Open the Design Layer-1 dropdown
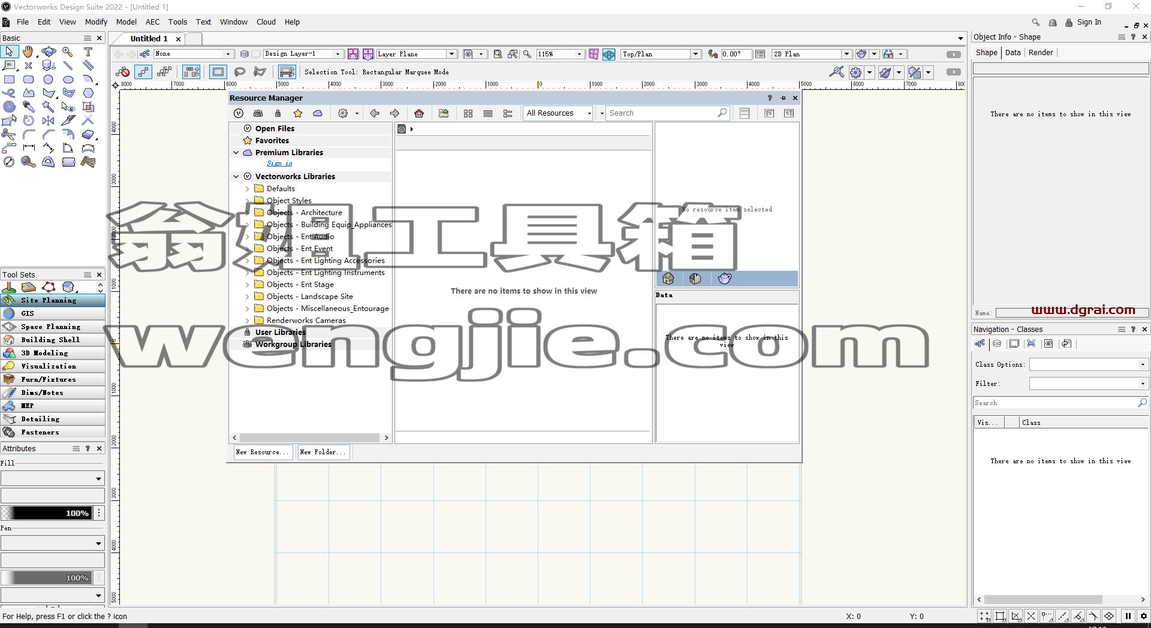Image resolution: width=1151 pixels, height=628 pixels. tap(303, 54)
